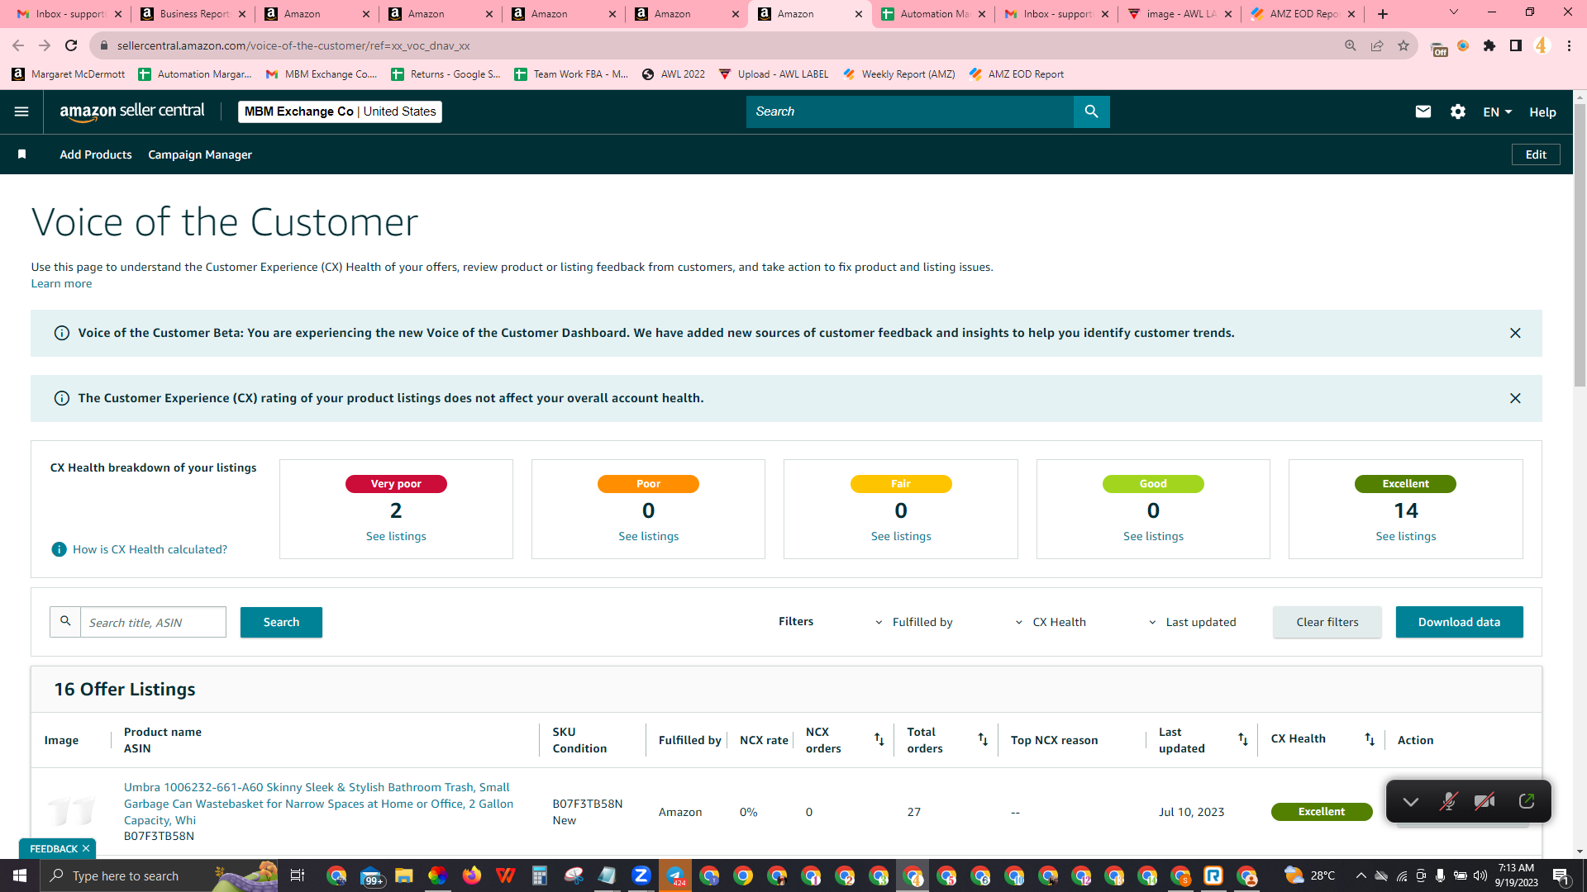Switch to the AMZ EOD Repo tab

point(1303,14)
